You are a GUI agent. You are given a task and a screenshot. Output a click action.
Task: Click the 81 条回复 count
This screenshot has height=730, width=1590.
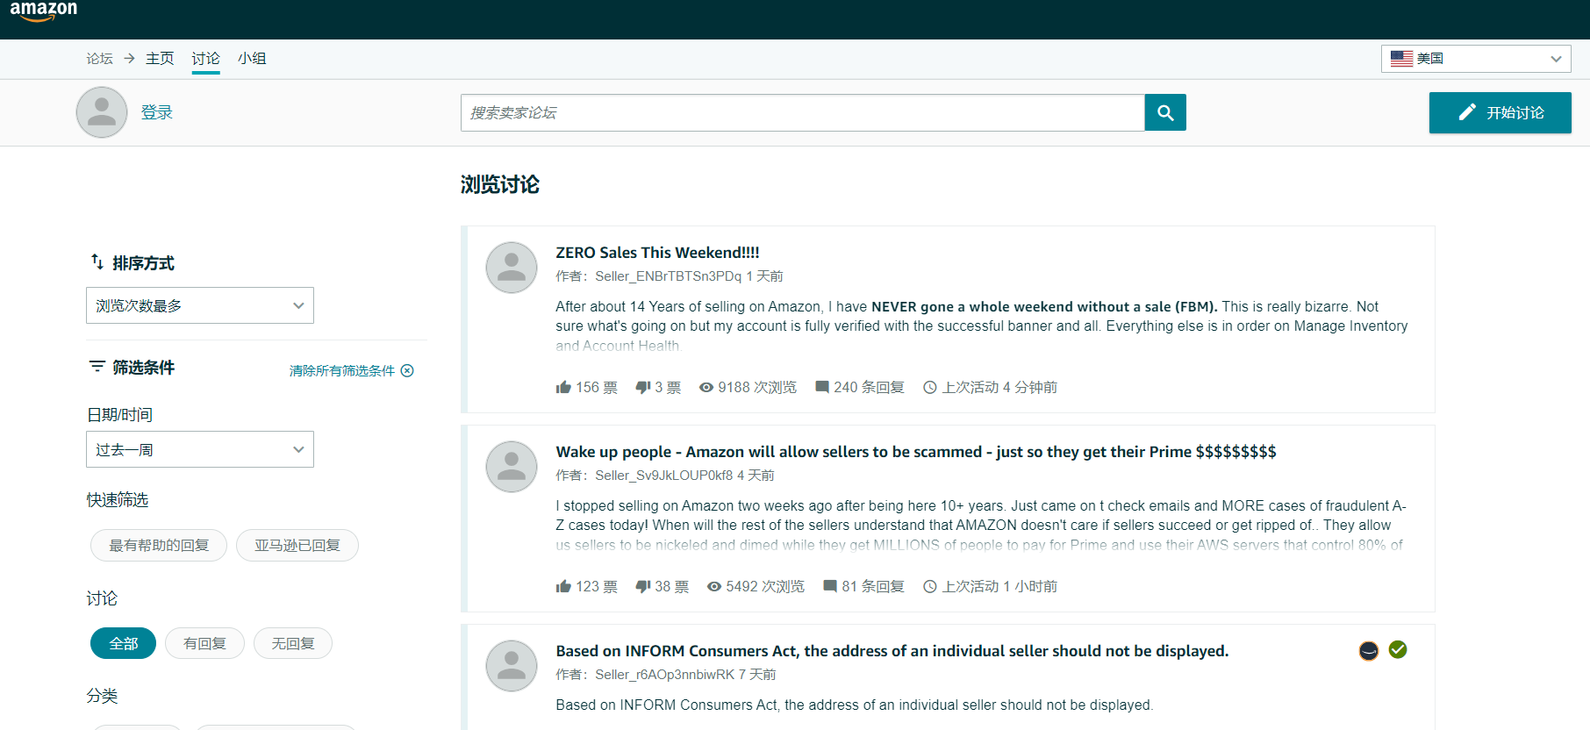pyautogui.click(x=873, y=586)
